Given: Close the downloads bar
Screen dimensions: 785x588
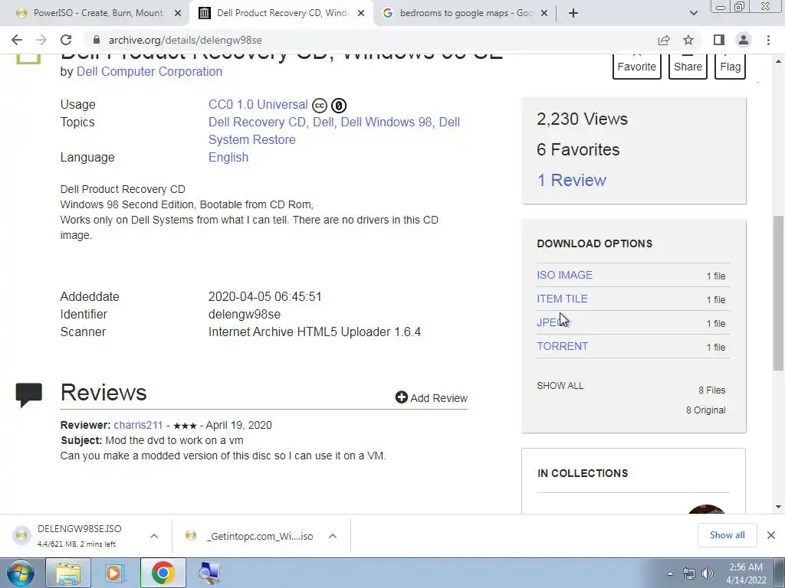Looking at the screenshot, I should click(771, 535).
